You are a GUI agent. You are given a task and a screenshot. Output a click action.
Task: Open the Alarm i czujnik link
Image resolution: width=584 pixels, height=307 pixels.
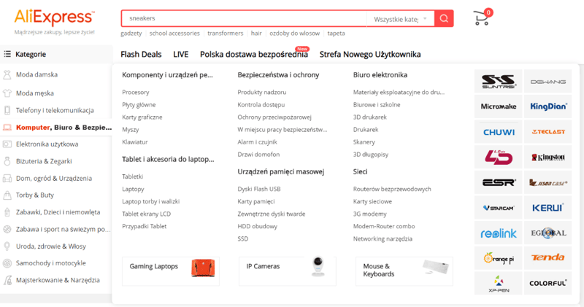(258, 142)
